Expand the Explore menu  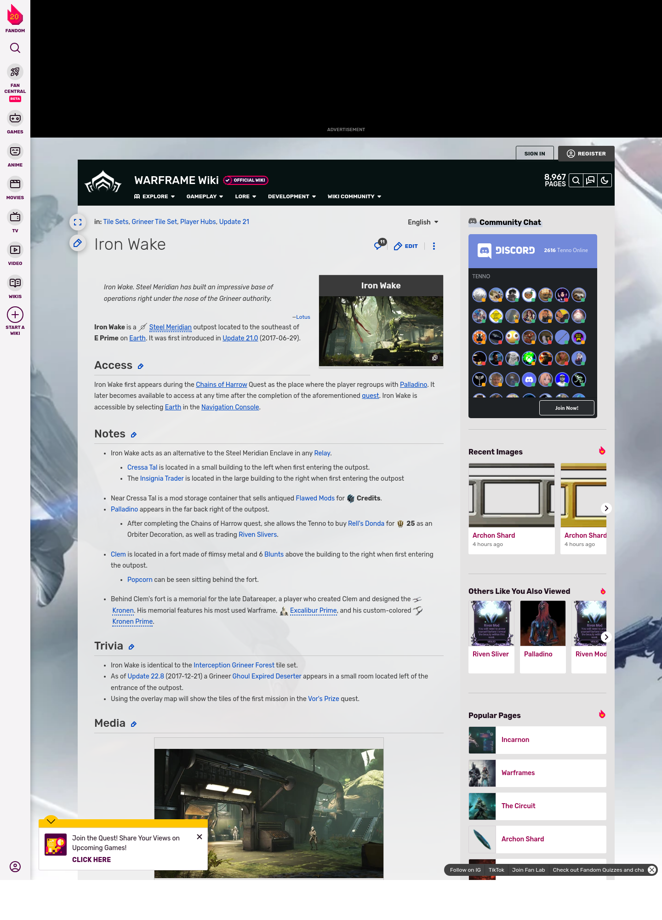point(154,196)
